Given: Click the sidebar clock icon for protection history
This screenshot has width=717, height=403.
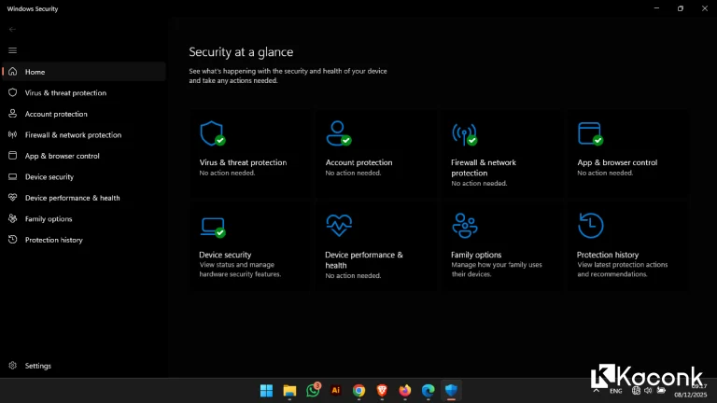Looking at the screenshot, I should tap(13, 240).
